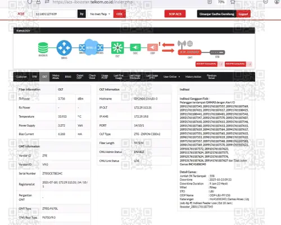Click the red exclamation alert near ODP
The image size is (281, 225).
pyautogui.click(x=160, y=44)
